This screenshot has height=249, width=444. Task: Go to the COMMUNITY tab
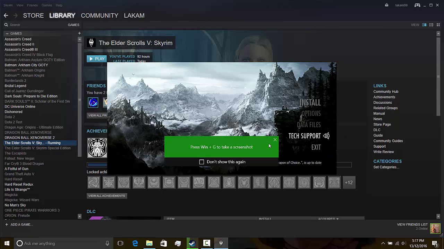coord(100,16)
